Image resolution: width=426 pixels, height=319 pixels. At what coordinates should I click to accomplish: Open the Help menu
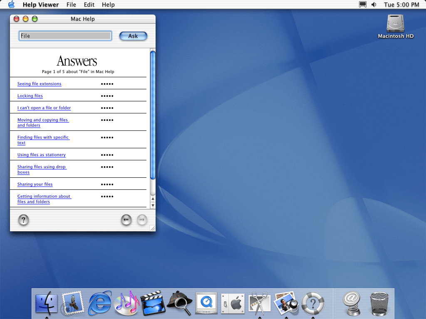coord(108,5)
